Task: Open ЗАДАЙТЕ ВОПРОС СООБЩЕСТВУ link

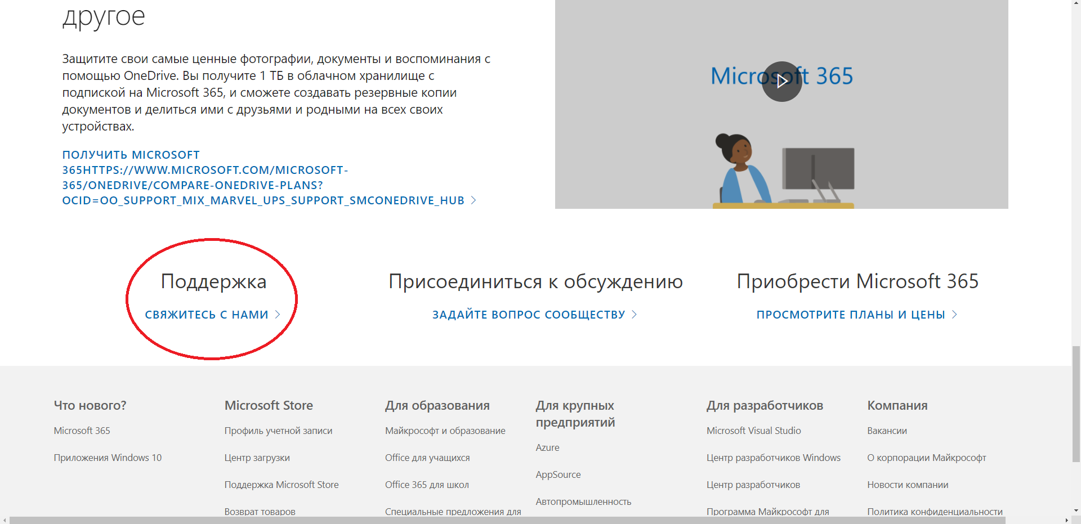Action: coord(529,315)
